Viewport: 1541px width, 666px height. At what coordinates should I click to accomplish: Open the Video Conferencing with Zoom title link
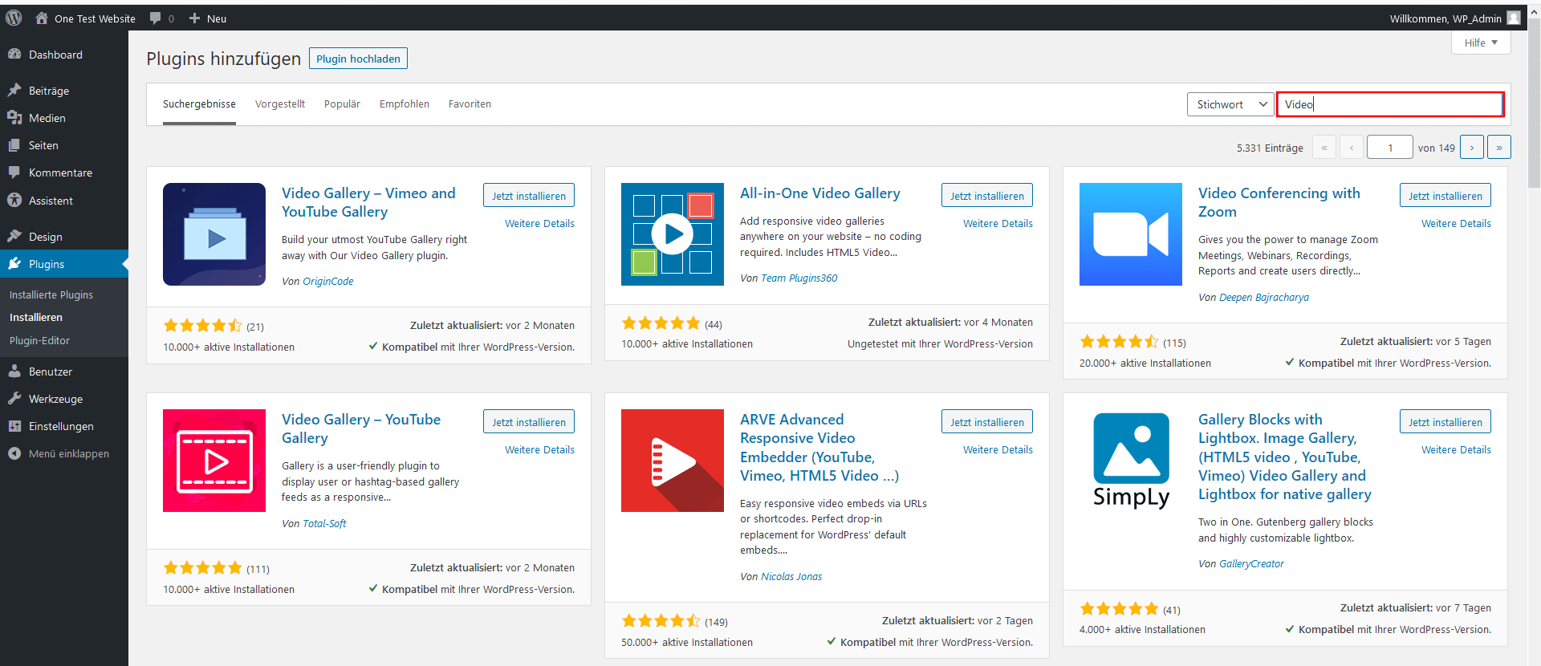1279,202
